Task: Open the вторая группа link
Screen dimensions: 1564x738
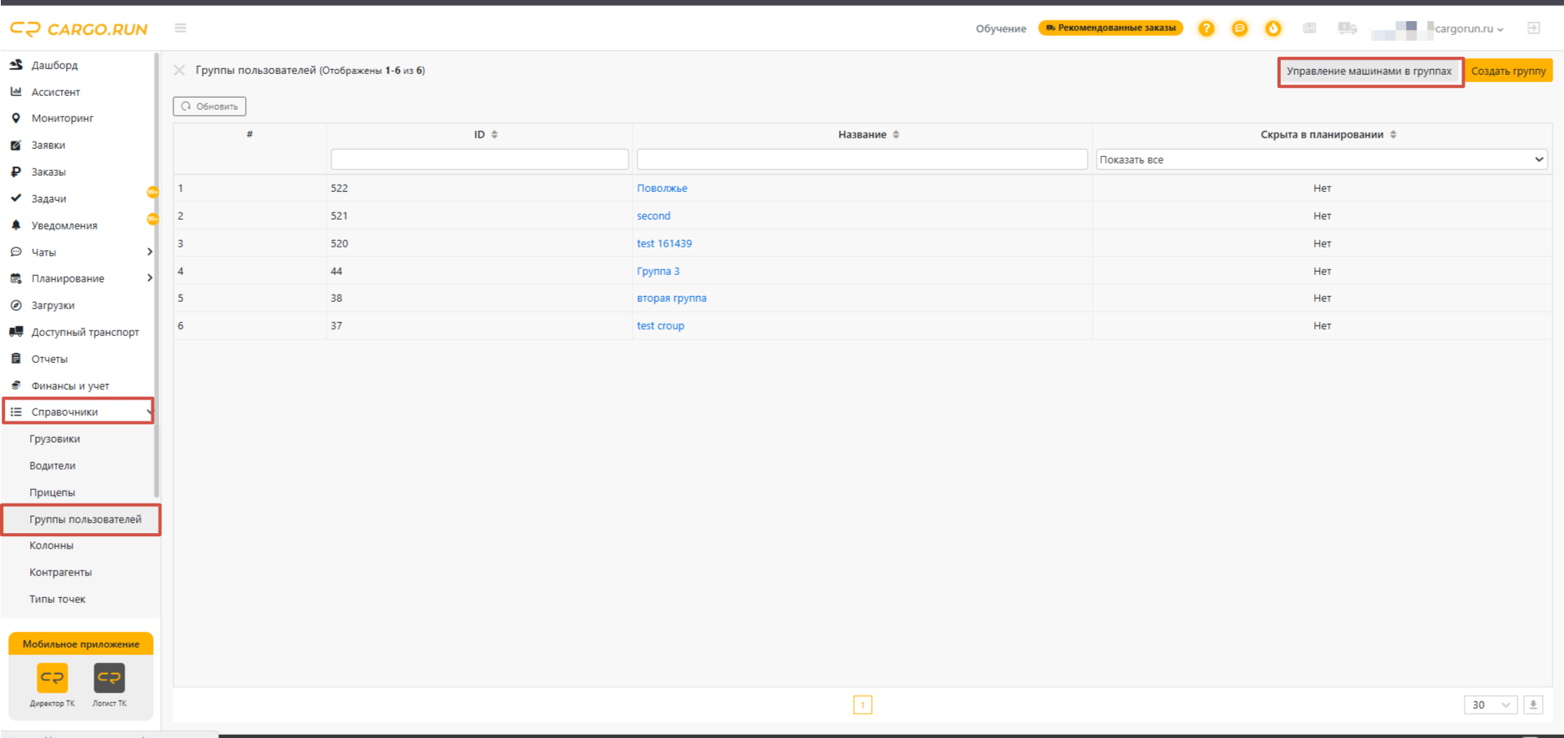Action: point(672,298)
